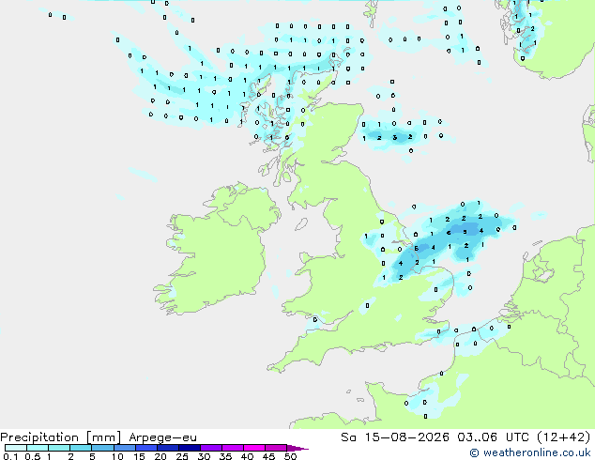Pick the 15–20 mm blue legend swatch
595x460 pixels.
pos(145,448)
